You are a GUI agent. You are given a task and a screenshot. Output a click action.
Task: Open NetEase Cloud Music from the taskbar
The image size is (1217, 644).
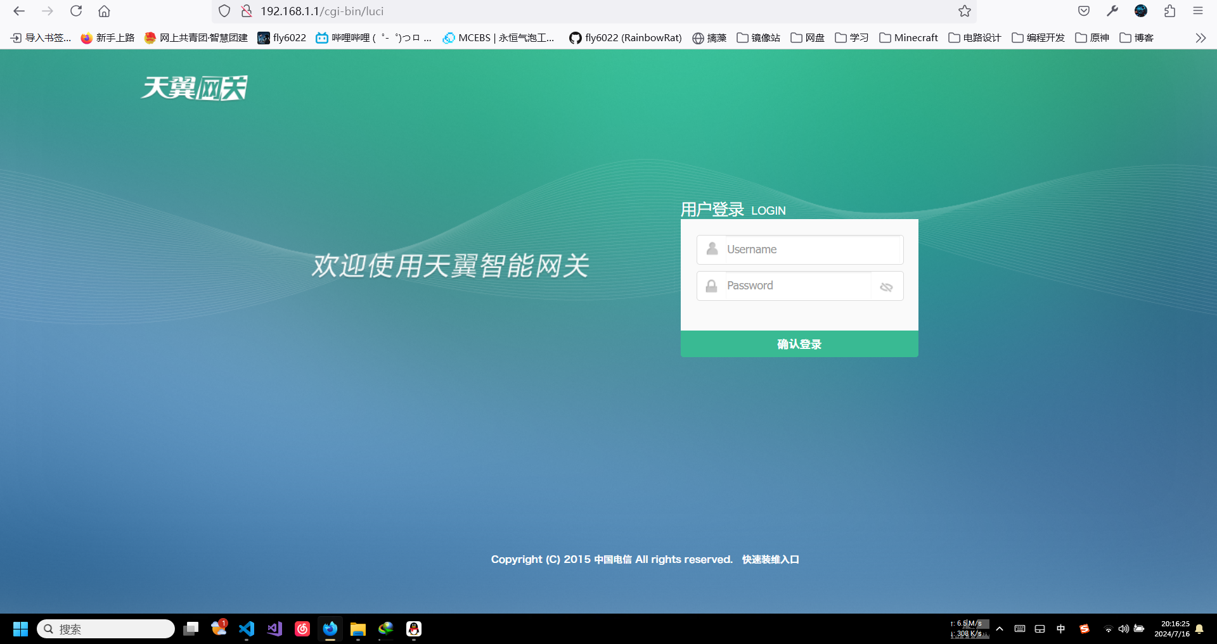click(302, 629)
